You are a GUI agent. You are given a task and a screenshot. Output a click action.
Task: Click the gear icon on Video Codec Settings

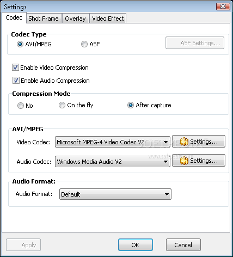pyautogui.click(x=184, y=142)
